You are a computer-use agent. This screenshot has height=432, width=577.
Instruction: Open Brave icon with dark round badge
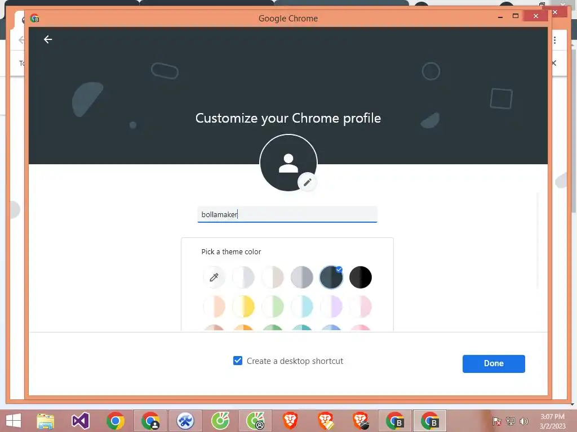(360, 421)
